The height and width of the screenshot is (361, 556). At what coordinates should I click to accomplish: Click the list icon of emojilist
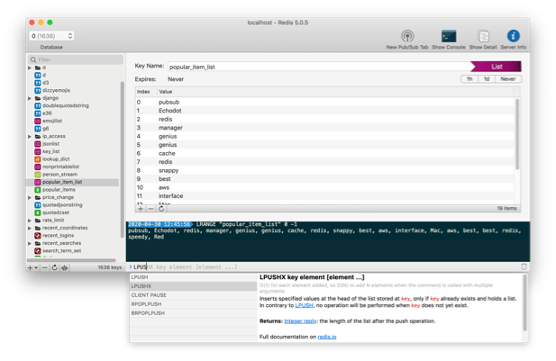pos(38,121)
